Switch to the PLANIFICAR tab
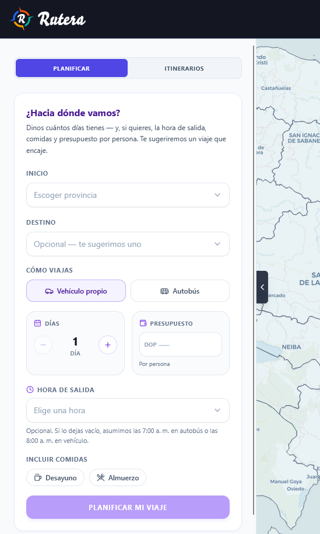The image size is (320, 534). point(72,68)
